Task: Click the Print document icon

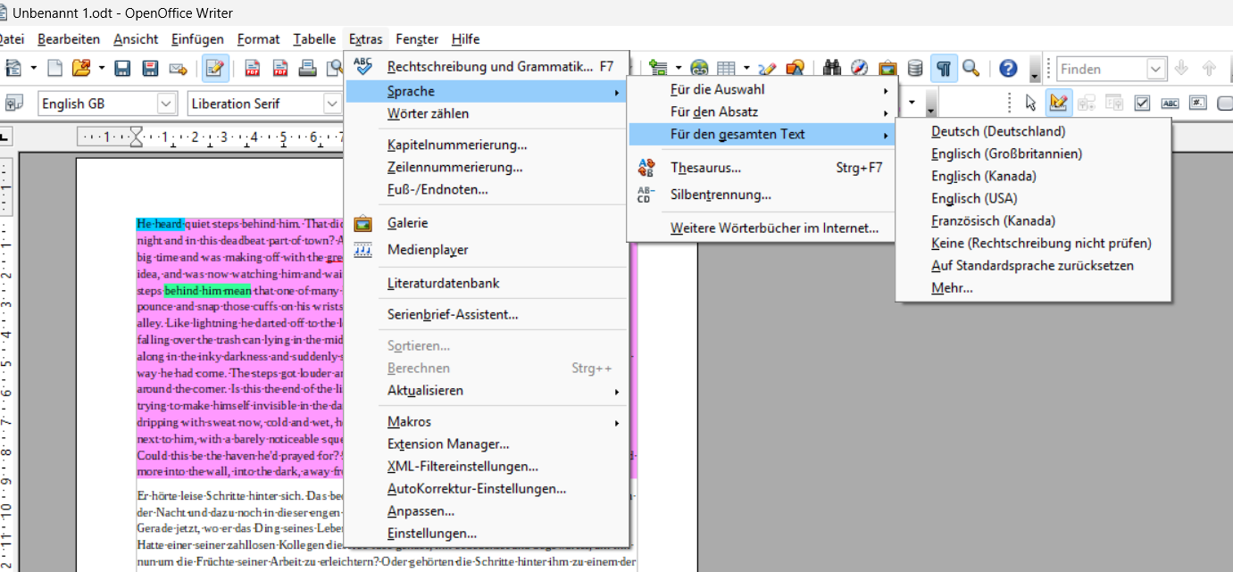Action: [307, 69]
